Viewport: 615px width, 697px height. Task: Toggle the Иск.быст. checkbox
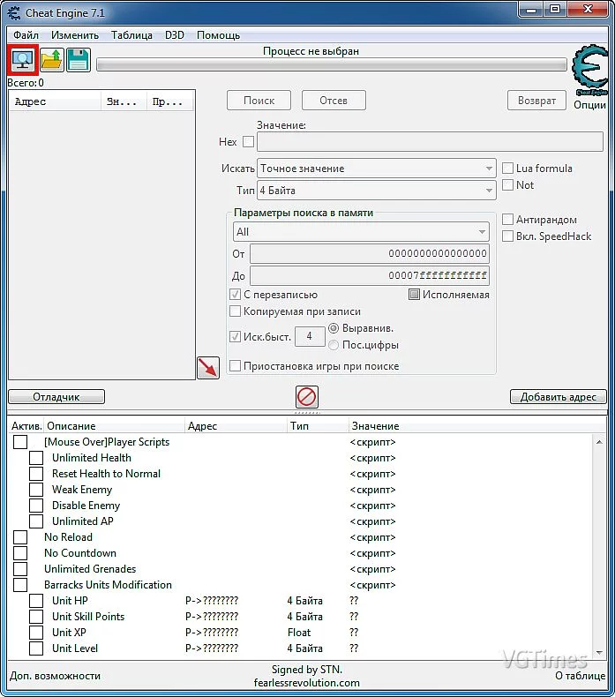[x=236, y=336]
